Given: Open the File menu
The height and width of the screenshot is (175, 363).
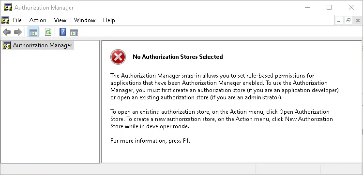Looking at the screenshot, I should click(x=17, y=20).
